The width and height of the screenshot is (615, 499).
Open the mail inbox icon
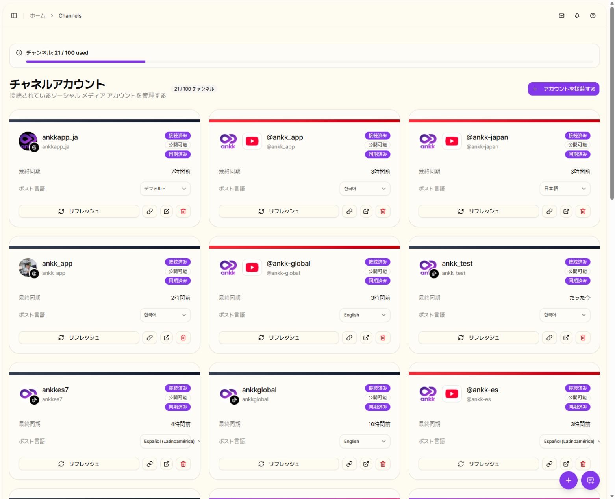[561, 16]
